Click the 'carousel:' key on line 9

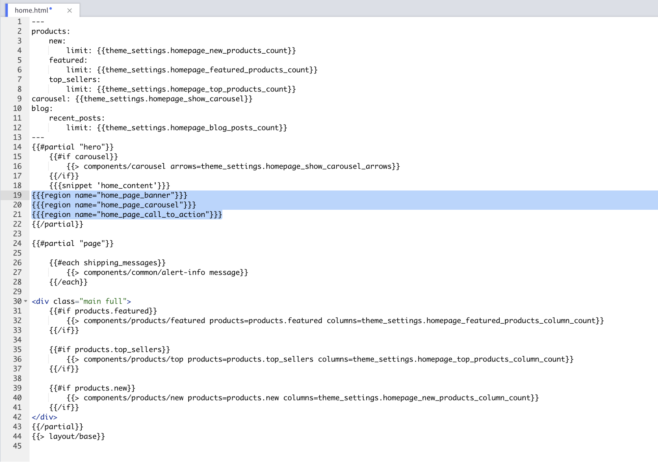click(x=51, y=99)
